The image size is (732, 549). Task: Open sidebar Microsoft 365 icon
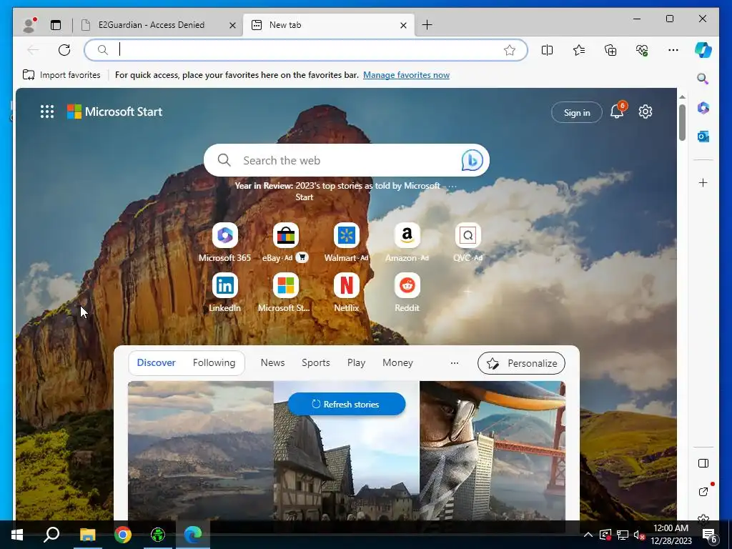(703, 108)
